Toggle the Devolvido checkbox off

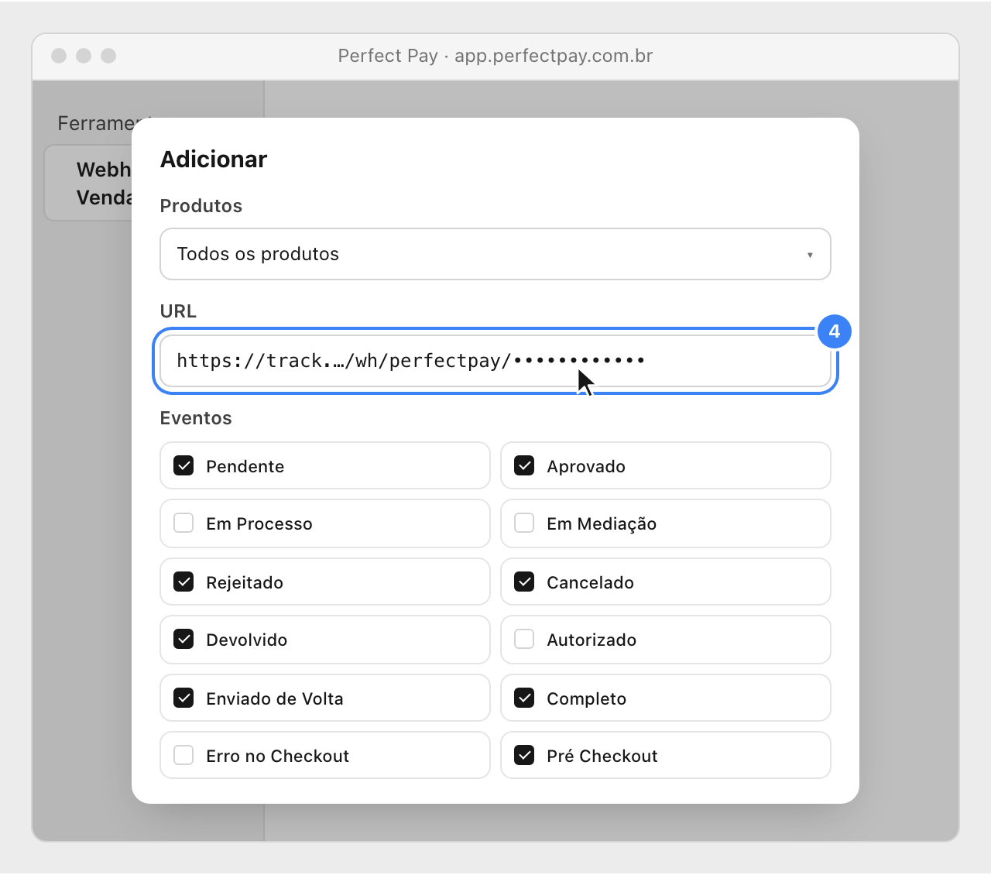[183, 639]
